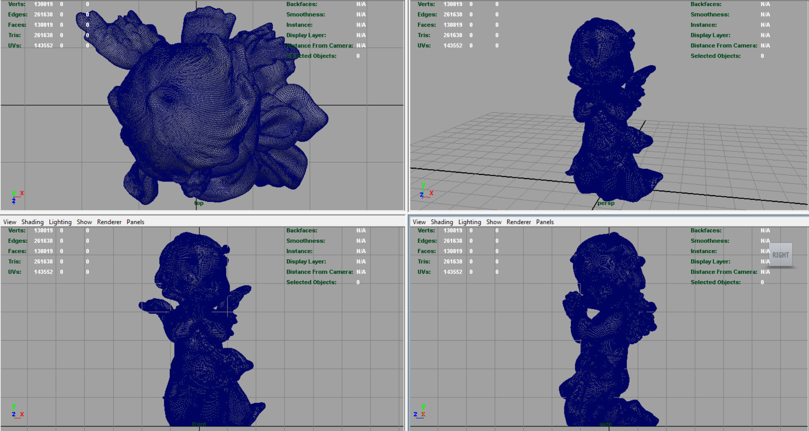Click 'Smoothness:' label in side view HUD
809x431 pixels.
coord(710,241)
